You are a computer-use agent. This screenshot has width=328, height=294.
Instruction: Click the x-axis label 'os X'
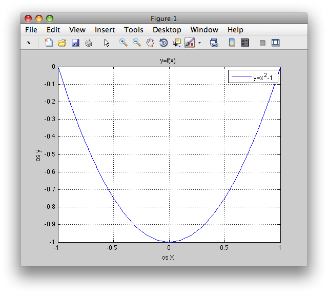tap(168, 258)
